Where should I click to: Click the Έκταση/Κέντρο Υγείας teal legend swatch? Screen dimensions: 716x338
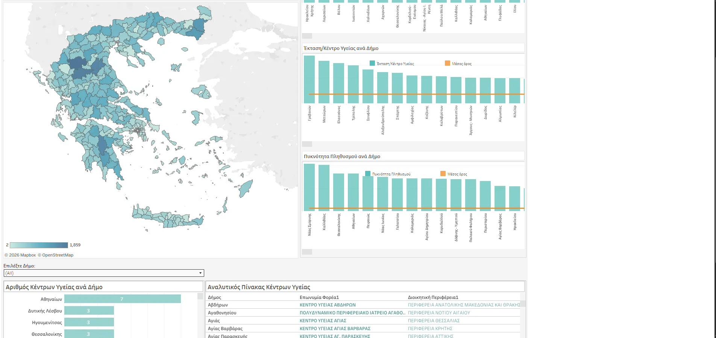point(372,63)
